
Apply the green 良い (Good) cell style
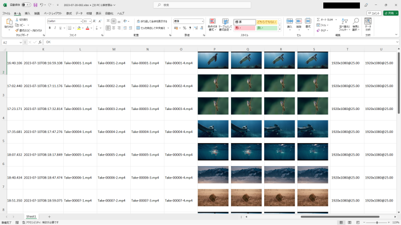point(267,28)
